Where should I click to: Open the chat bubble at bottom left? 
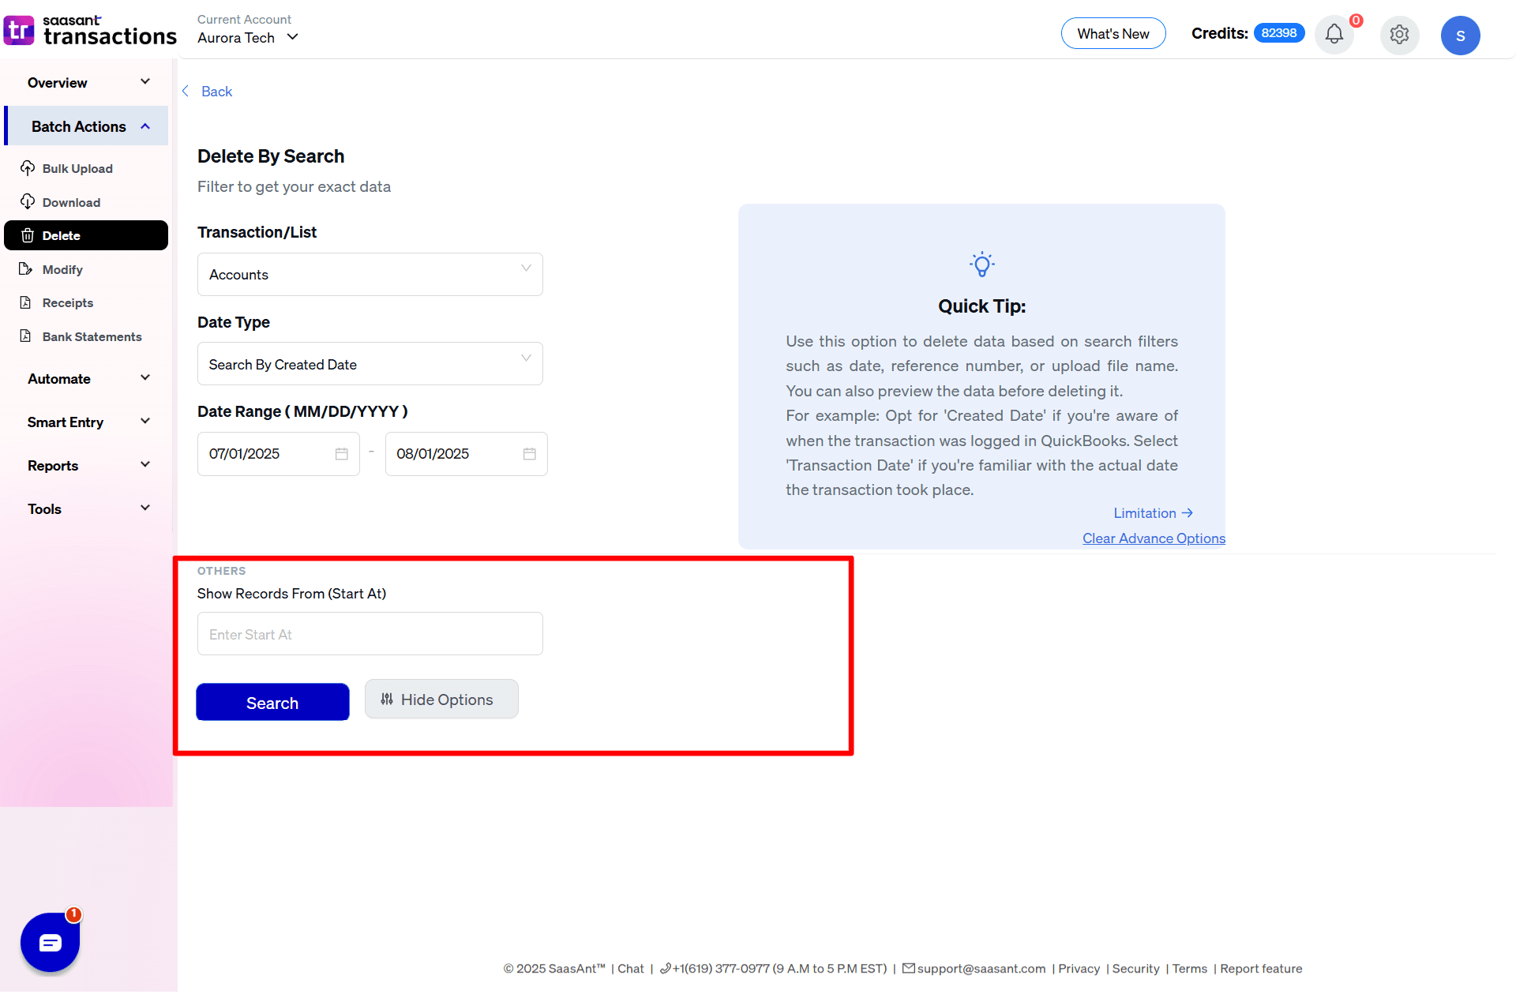[x=49, y=941]
